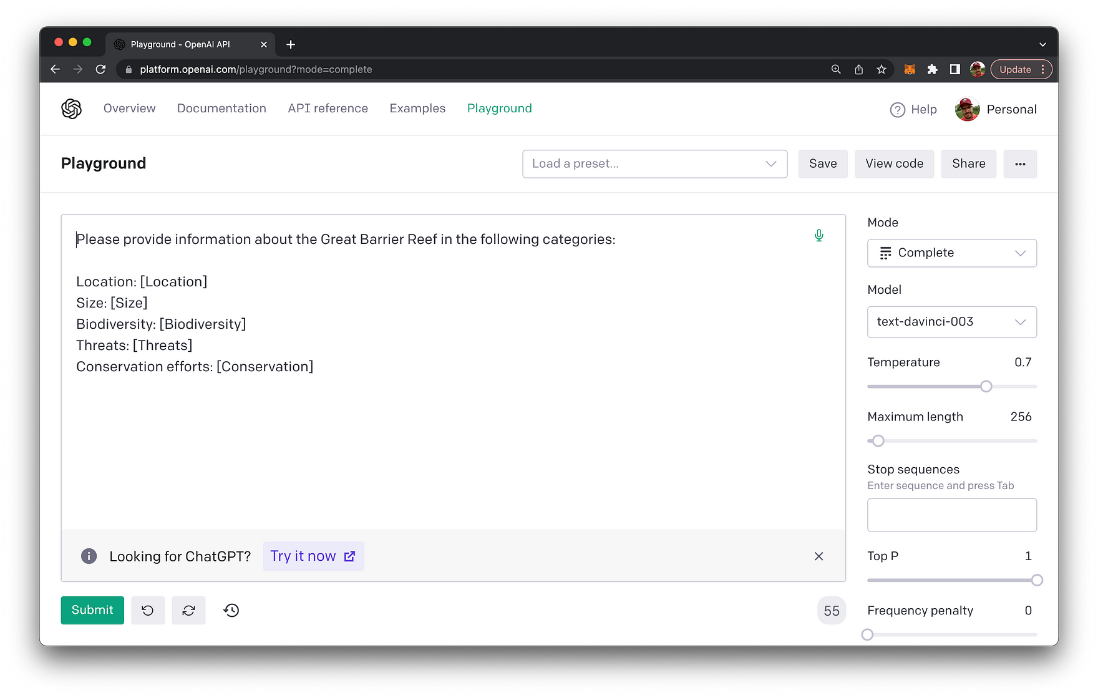Click the Chrome Update button

1015,69
